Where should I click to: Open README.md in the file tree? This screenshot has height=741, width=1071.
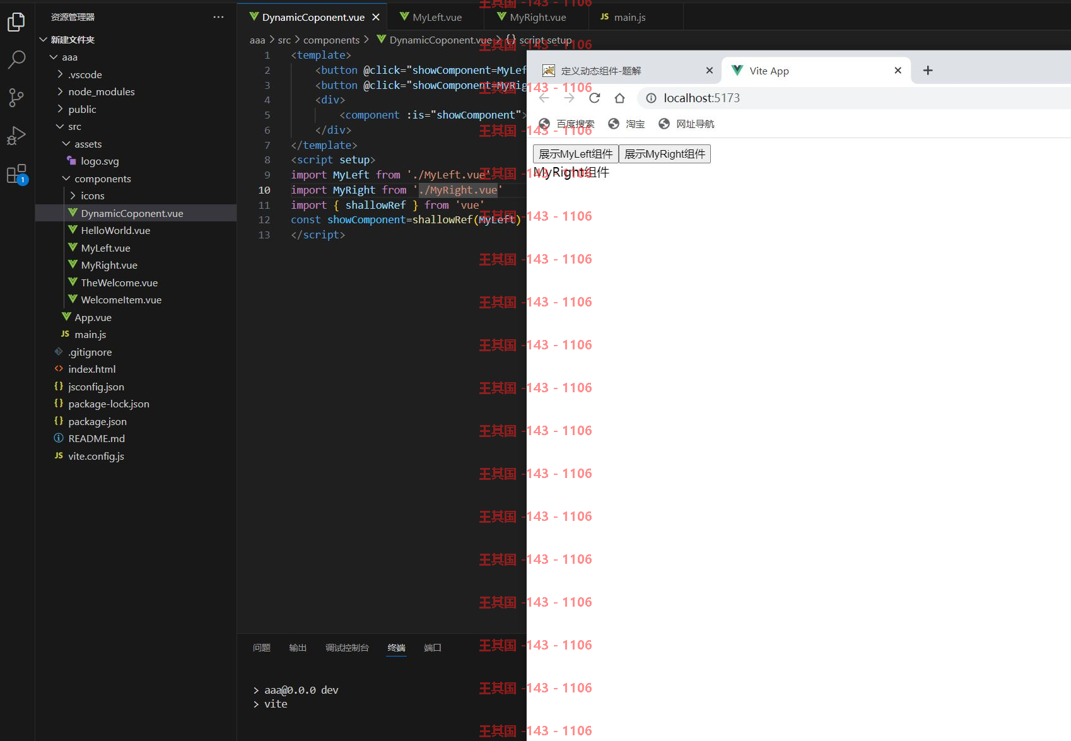pyautogui.click(x=136, y=438)
